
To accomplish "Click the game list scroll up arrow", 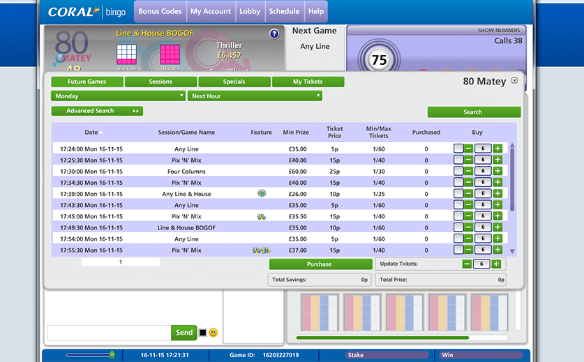I will coord(512,145).
